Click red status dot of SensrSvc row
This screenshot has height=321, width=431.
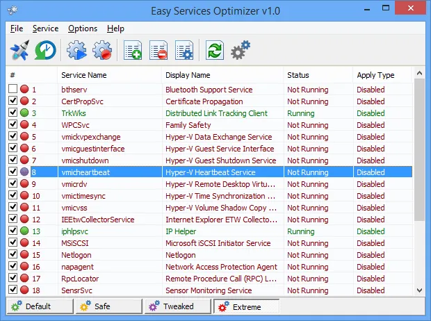click(x=24, y=290)
